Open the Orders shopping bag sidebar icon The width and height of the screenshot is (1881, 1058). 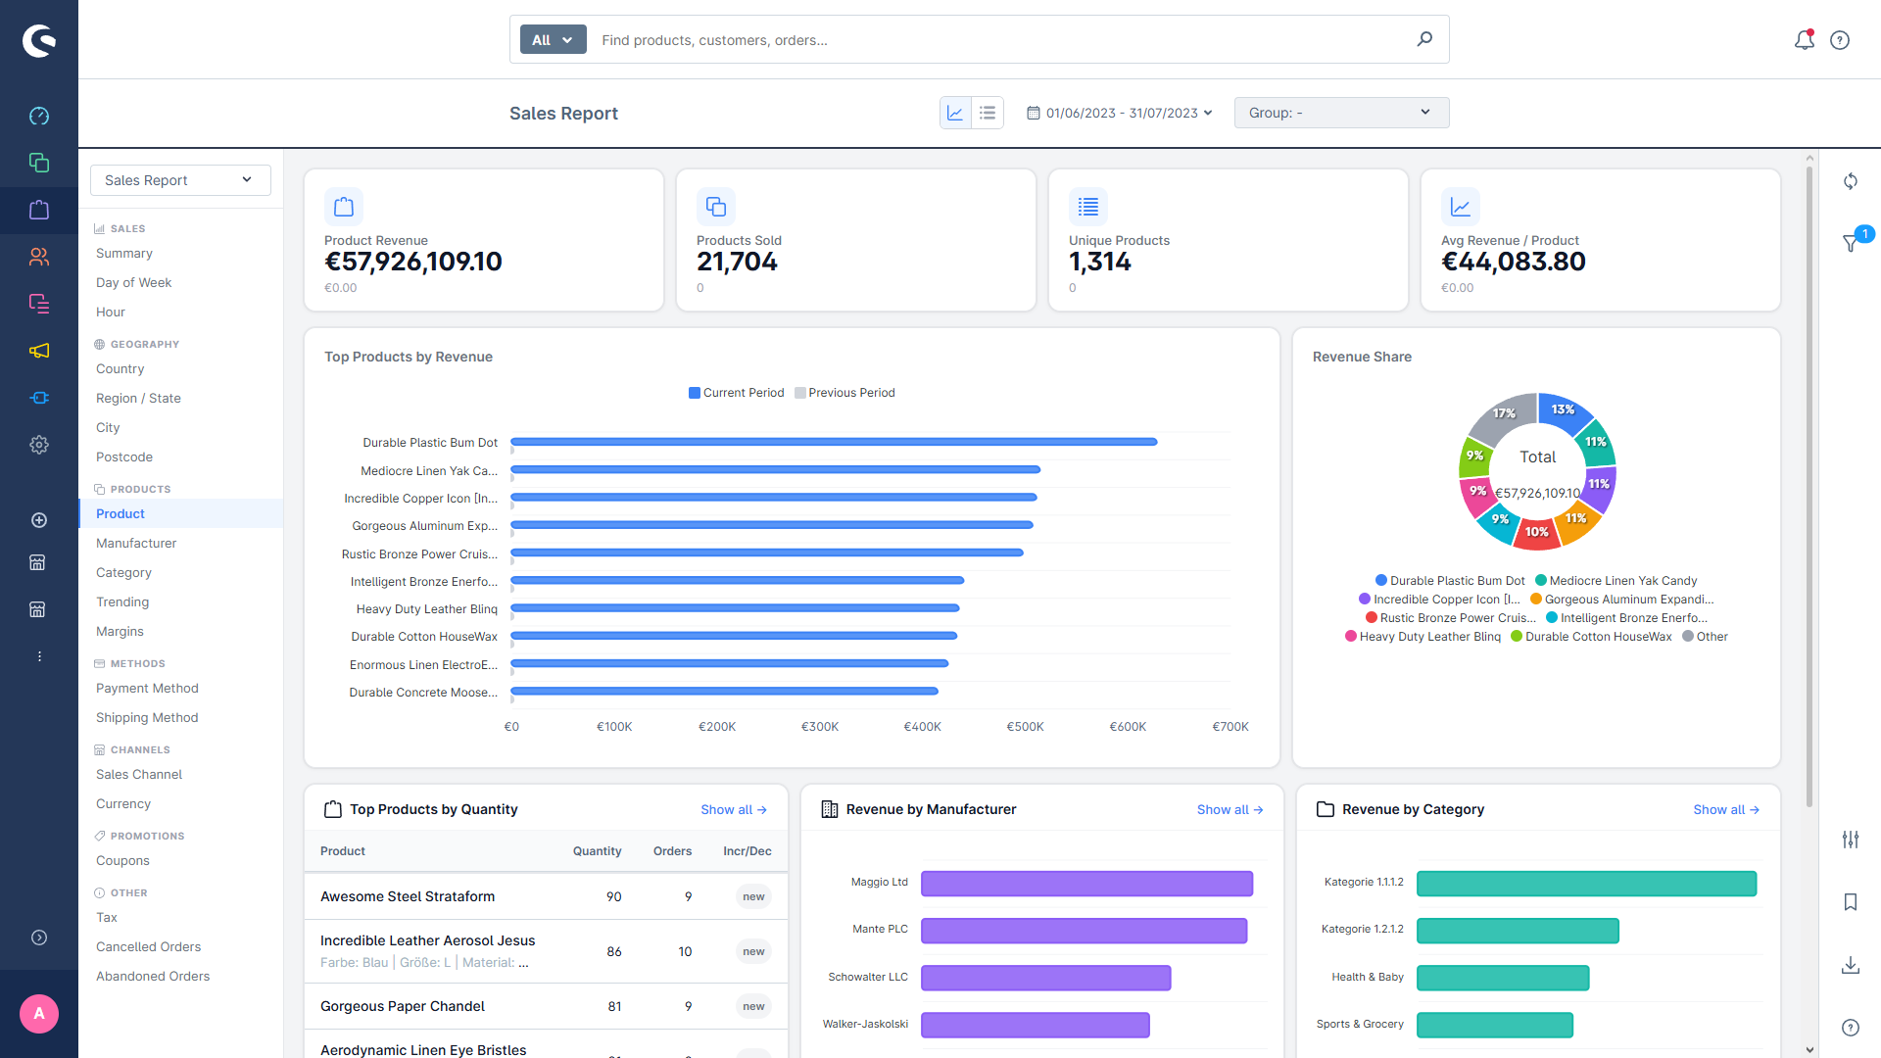(39, 210)
